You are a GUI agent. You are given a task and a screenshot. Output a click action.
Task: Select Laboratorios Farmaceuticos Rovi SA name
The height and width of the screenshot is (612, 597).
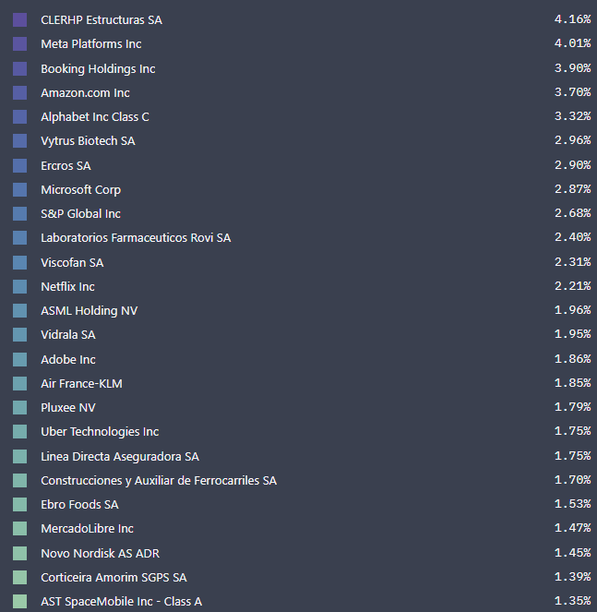[136, 238]
